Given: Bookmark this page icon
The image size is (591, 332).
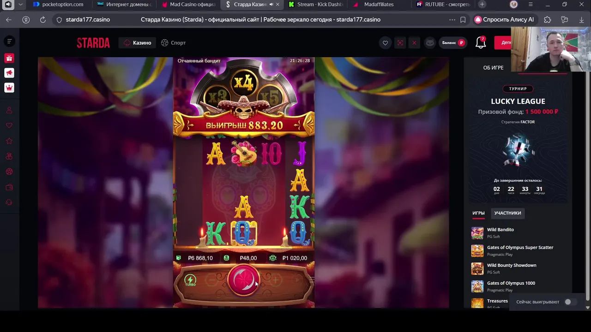Looking at the screenshot, I should point(463,20).
